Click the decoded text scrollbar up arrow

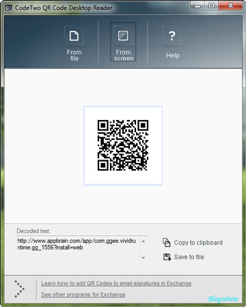coord(143,242)
